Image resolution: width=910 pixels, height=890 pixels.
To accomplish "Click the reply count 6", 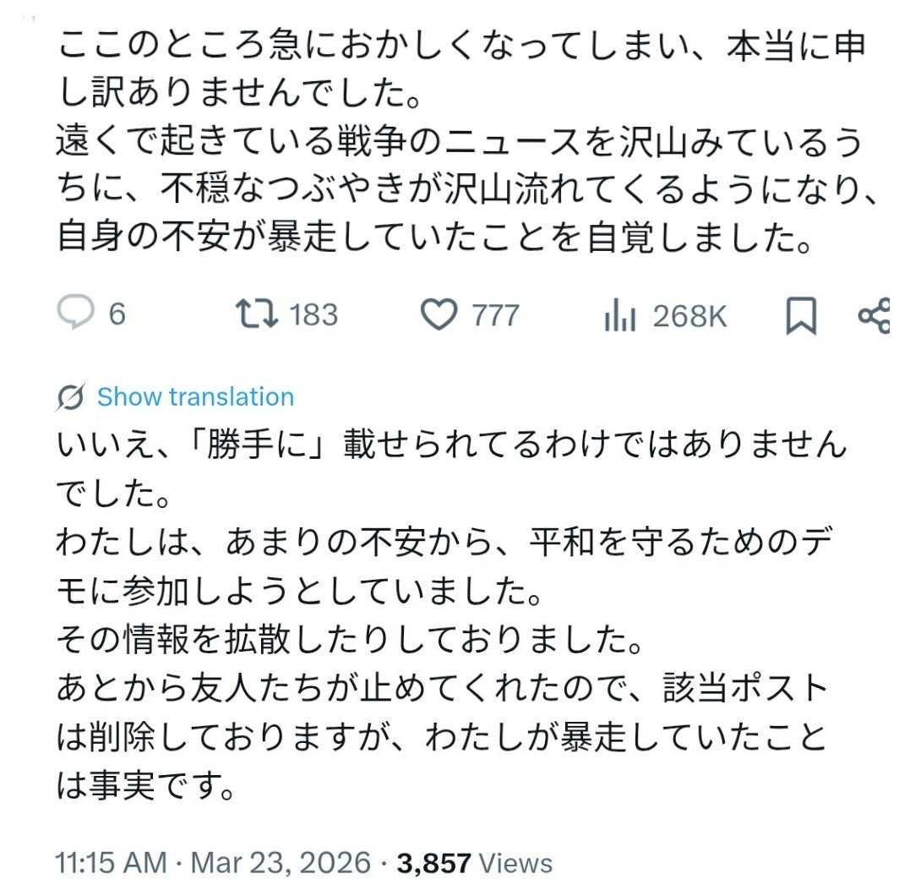I will 117,316.
